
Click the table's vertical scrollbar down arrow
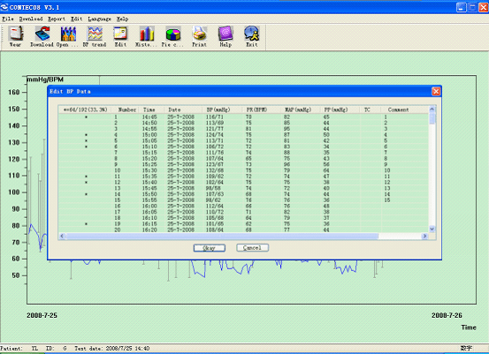(x=432, y=230)
